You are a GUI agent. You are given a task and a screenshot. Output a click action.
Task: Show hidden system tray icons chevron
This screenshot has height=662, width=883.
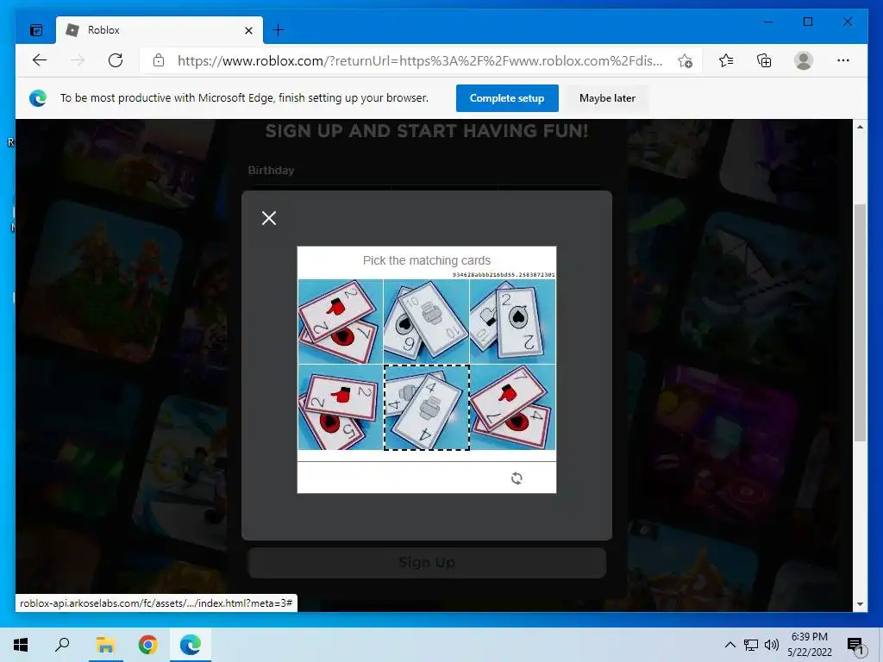[730, 645]
